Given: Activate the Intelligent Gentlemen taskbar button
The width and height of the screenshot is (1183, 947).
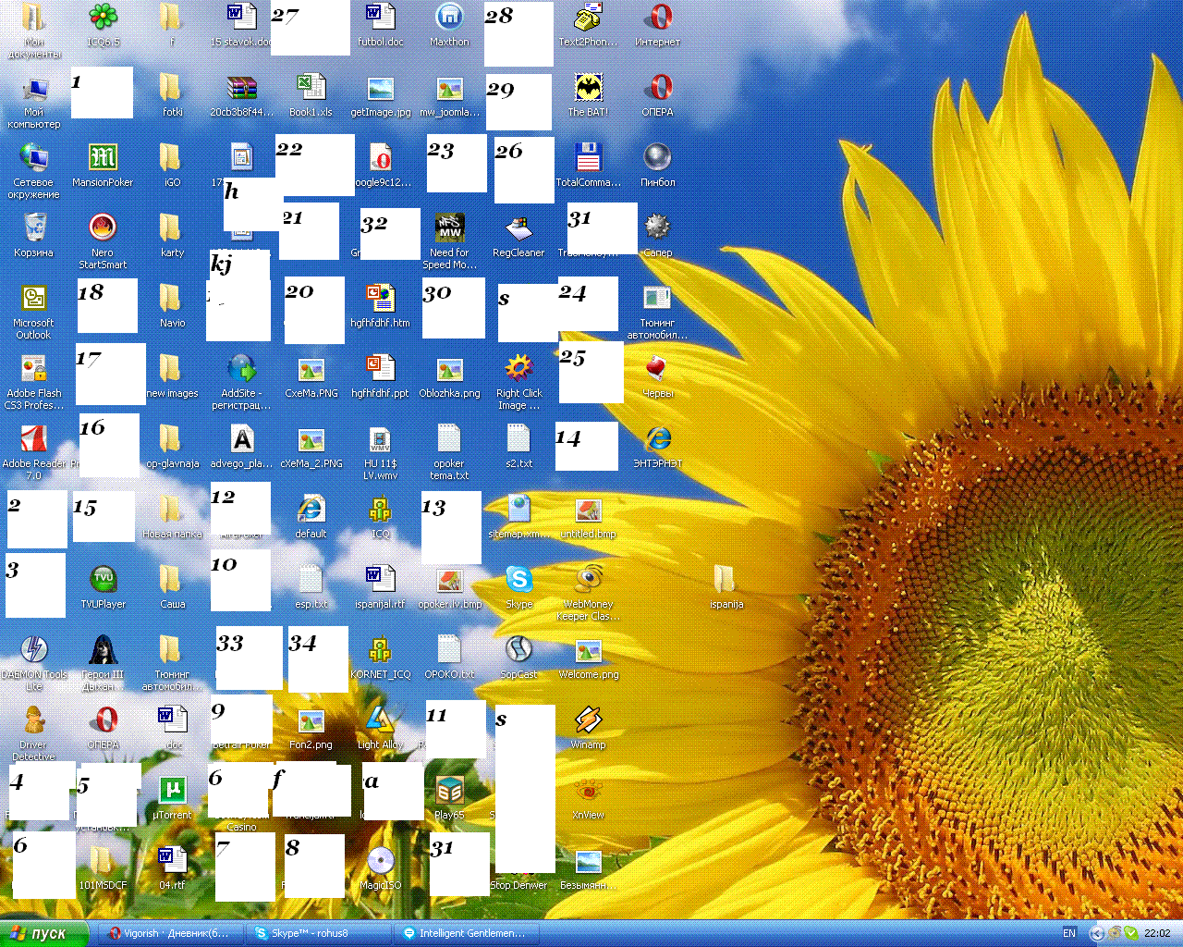Looking at the screenshot, I should pos(467,933).
